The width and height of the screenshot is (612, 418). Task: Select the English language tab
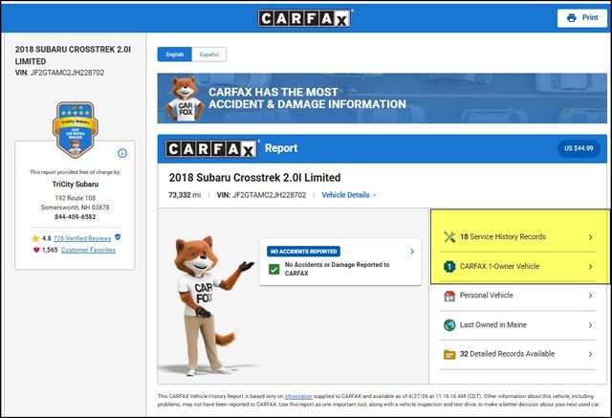(x=175, y=55)
